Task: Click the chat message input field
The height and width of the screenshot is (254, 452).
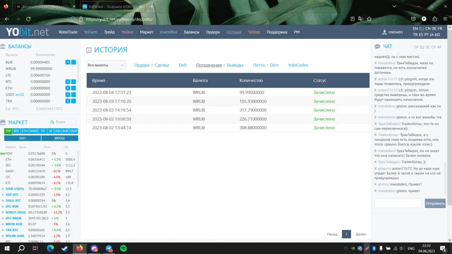Action: [398, 203]
